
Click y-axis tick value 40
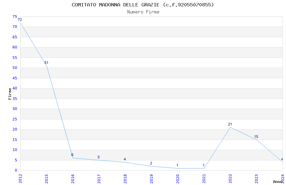(15, 88)
